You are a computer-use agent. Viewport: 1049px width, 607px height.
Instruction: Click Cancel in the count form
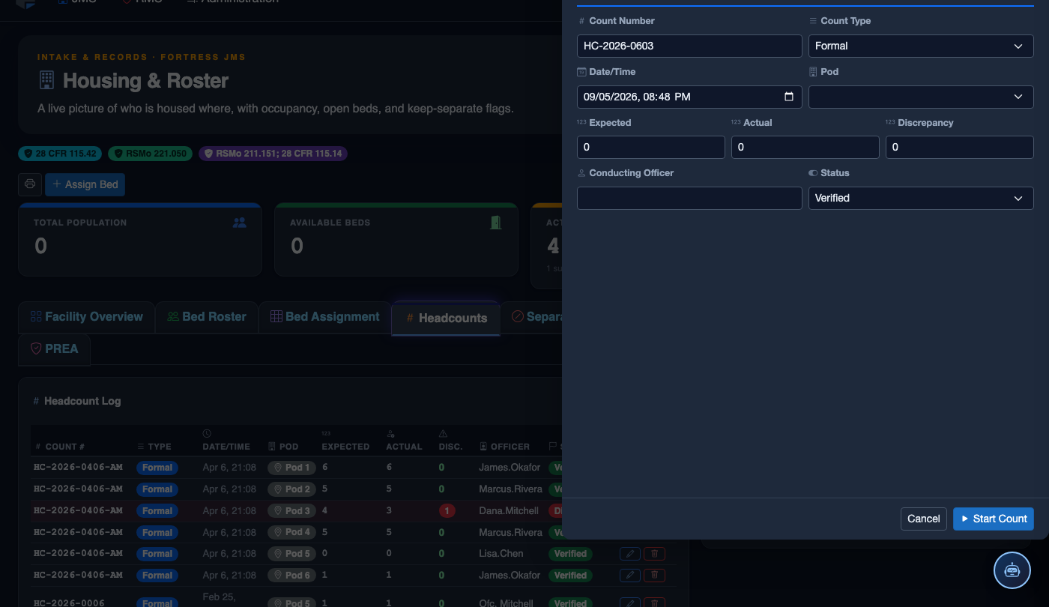924,519
